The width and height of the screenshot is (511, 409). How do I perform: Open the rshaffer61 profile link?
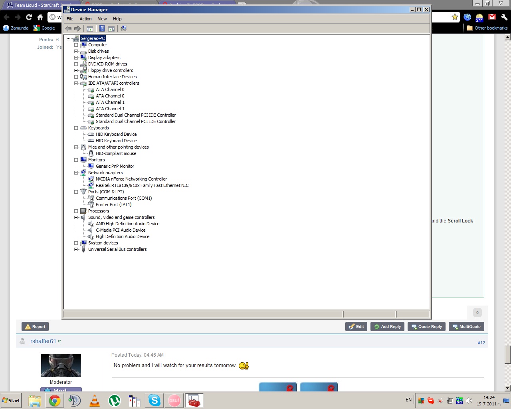coord(43,341)
